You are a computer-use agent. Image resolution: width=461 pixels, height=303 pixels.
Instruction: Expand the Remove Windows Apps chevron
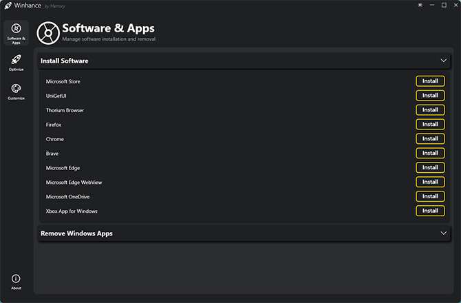click(x=443, y=233)
